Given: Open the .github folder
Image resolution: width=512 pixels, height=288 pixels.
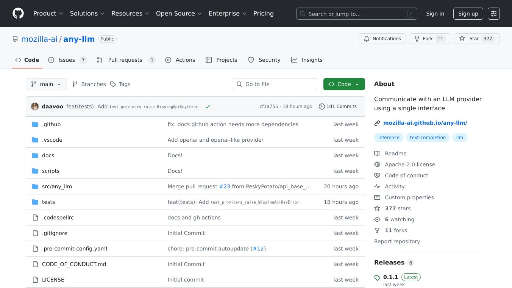Looking at the screenshot, I should tap(51, 124).
